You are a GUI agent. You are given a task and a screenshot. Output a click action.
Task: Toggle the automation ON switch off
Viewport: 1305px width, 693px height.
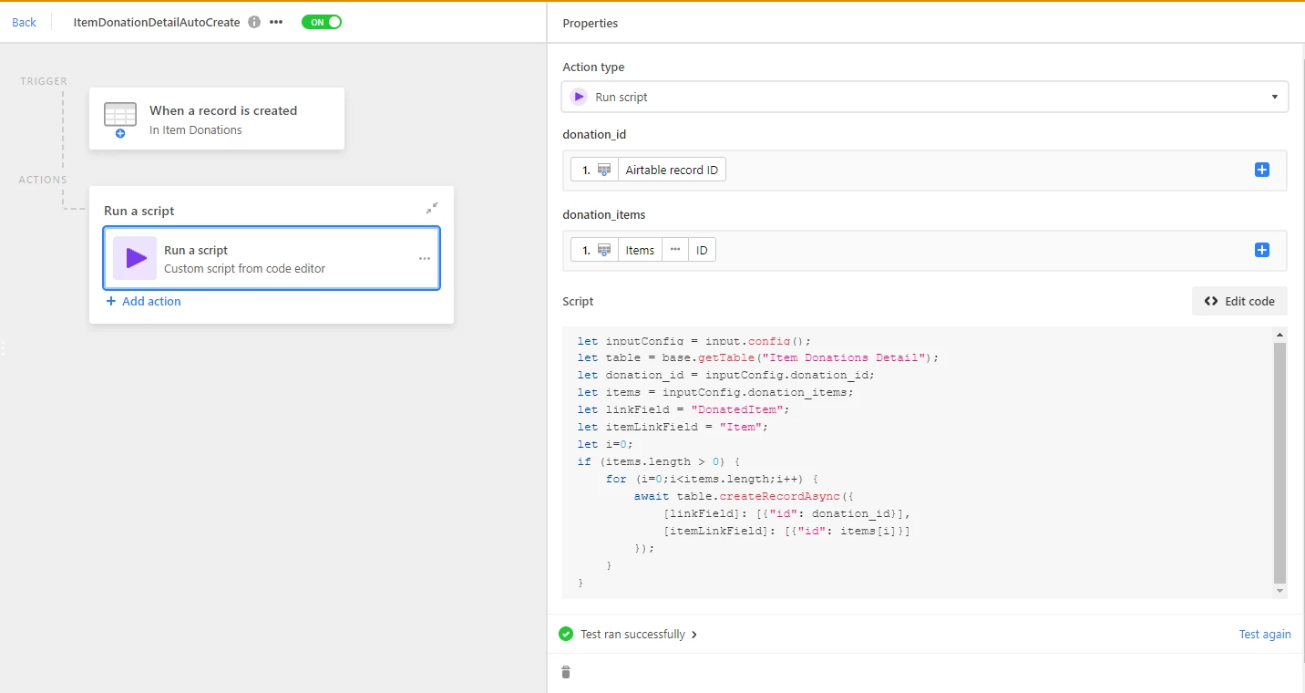tap(322, 22)
